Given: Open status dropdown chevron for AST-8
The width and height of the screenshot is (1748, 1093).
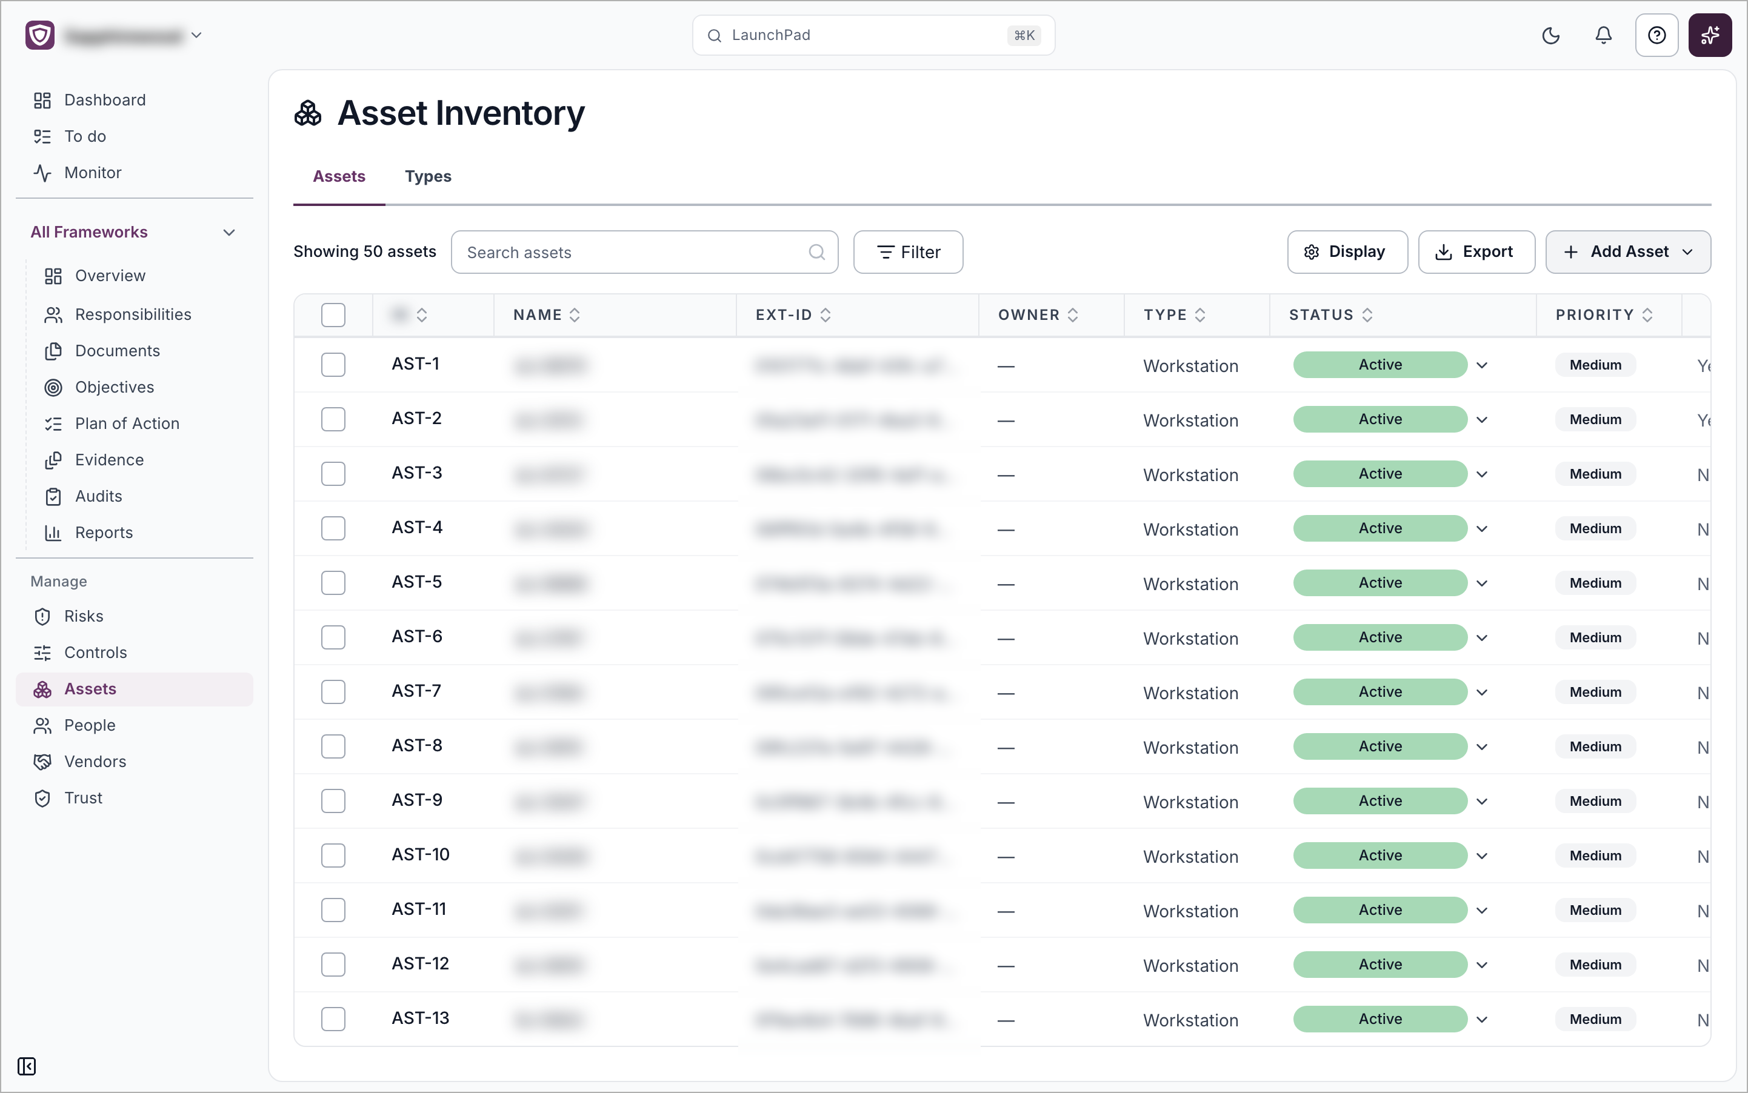Looking at the screenshot, I should 1482,746.
